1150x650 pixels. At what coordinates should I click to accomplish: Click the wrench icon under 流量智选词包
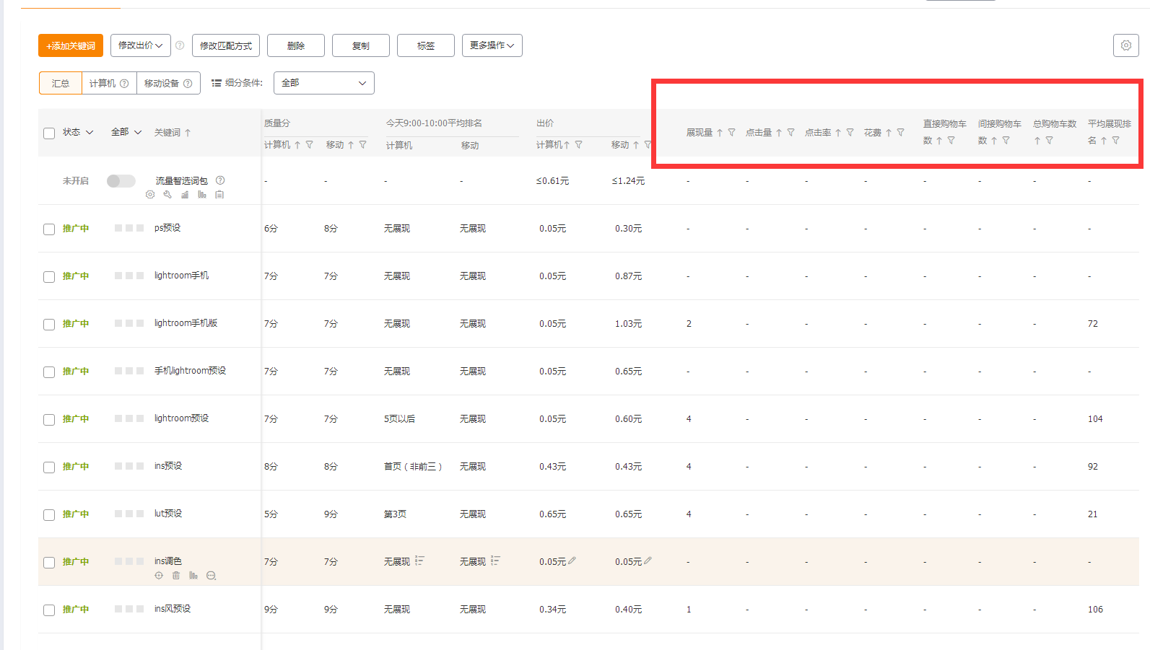pos(167,195)
